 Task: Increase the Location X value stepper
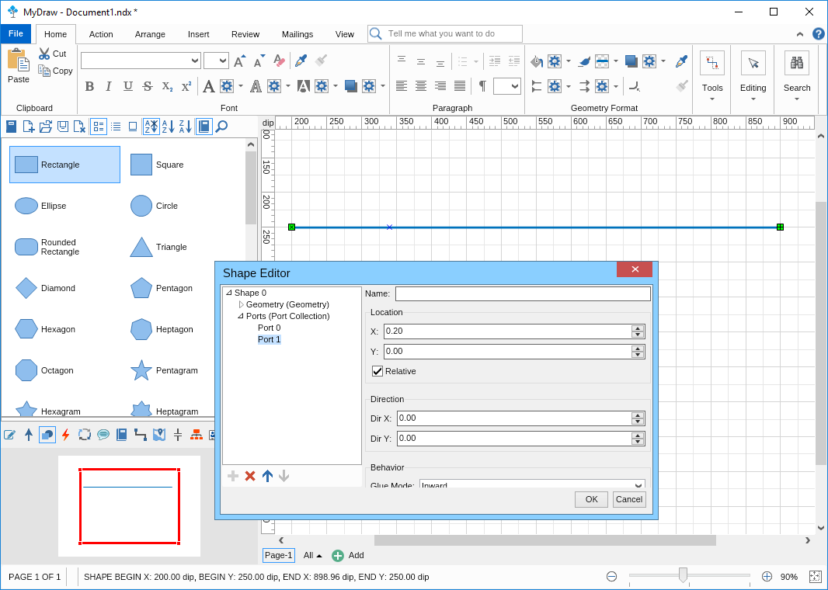pos(638,328)
